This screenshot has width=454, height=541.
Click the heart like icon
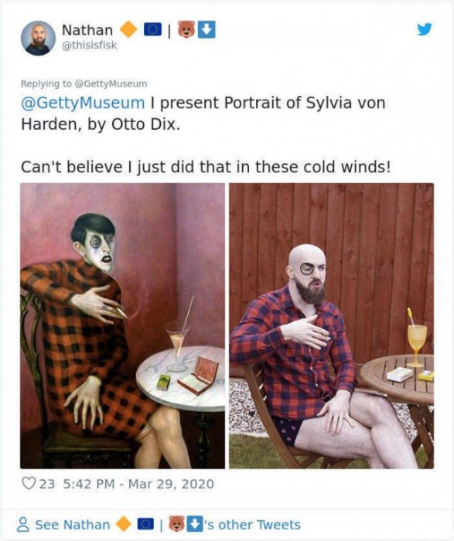(29, 483)
